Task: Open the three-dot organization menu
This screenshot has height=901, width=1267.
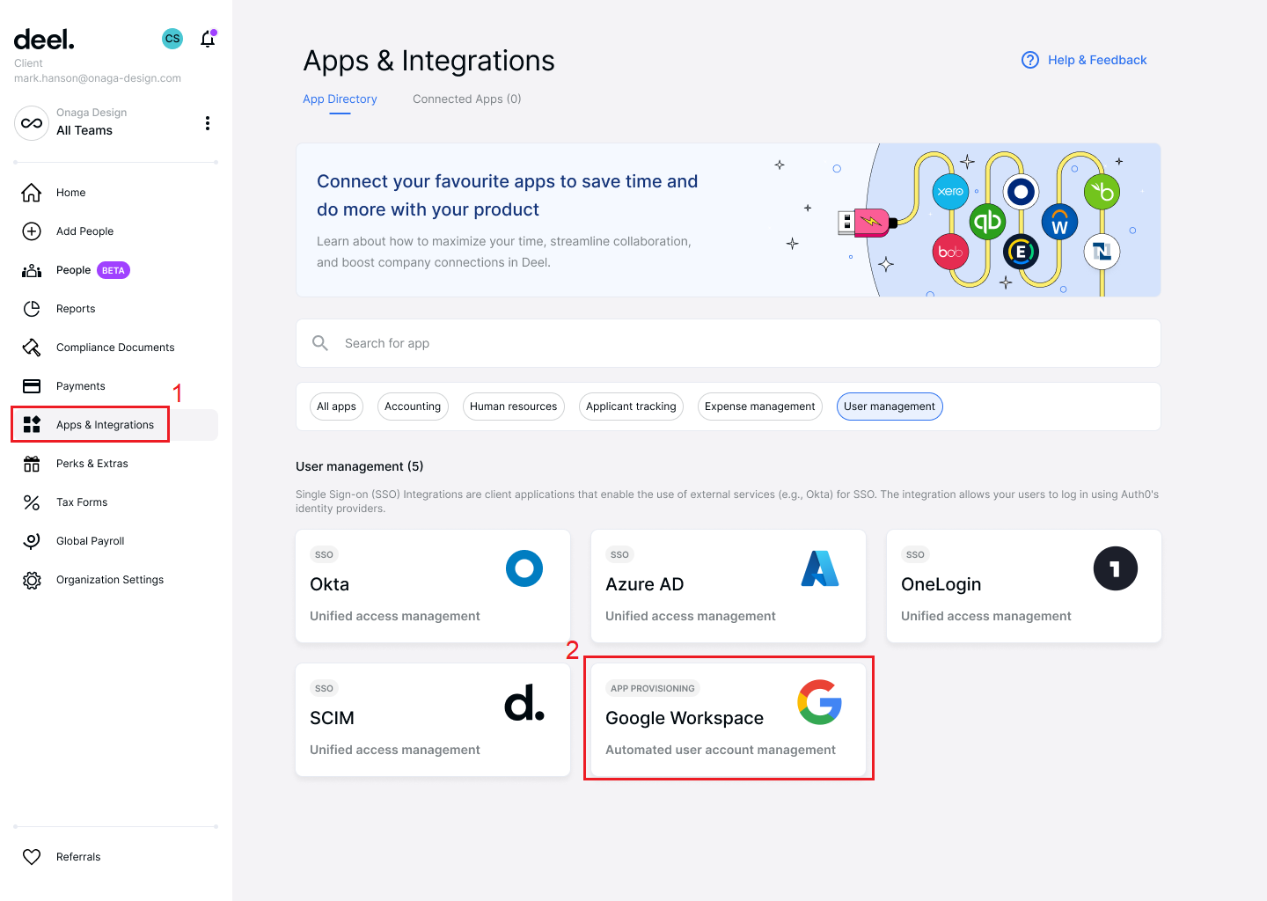Action: tap(208, 123)
